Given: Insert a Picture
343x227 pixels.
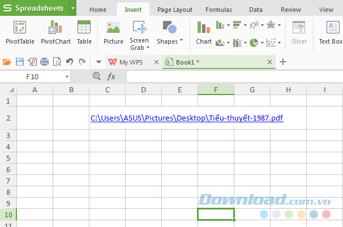Looking at the screenshot, I should pos(113,33).
